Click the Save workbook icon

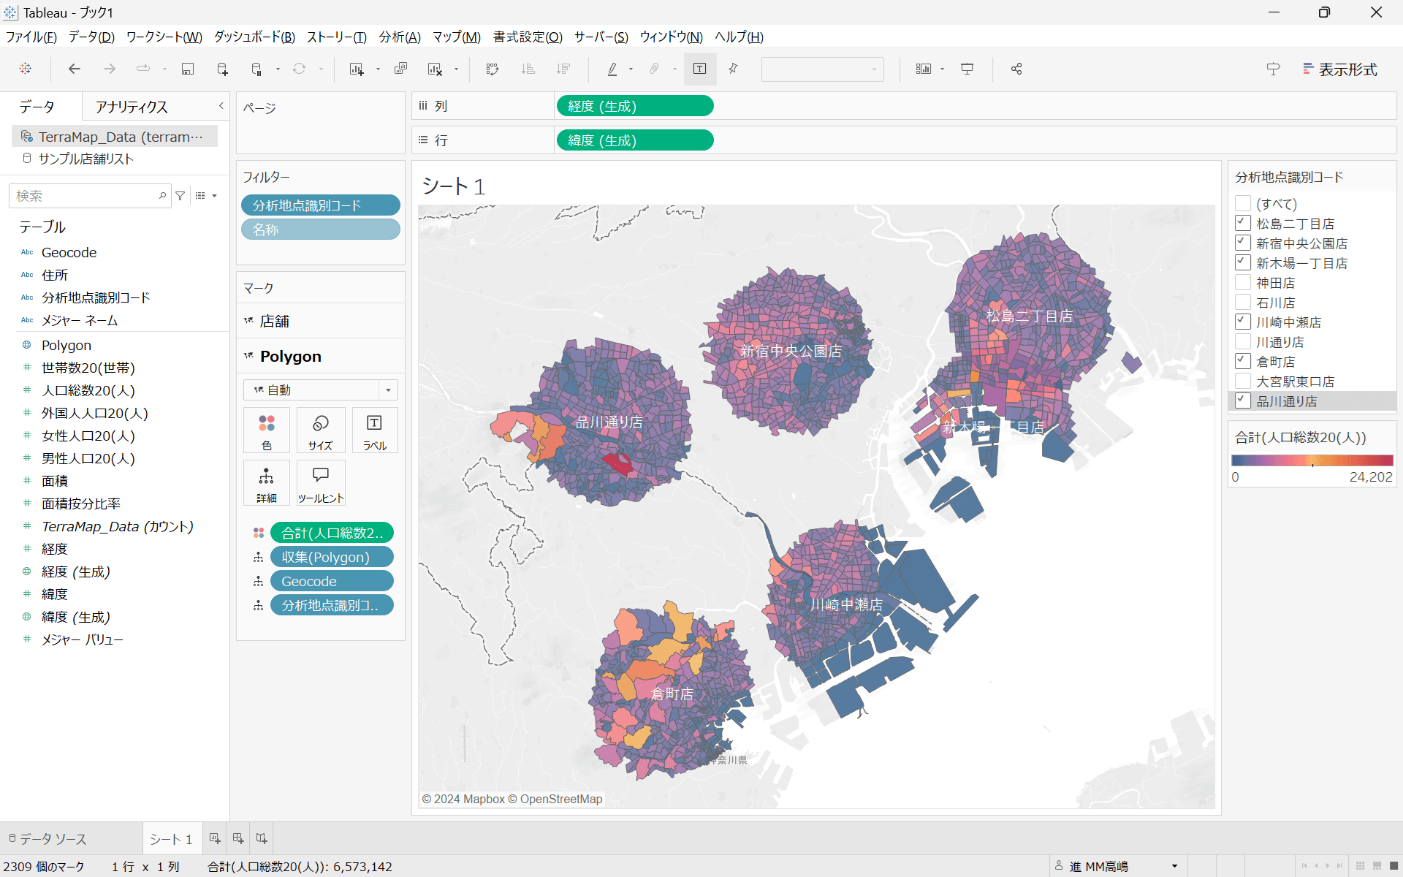pos(188,69)
